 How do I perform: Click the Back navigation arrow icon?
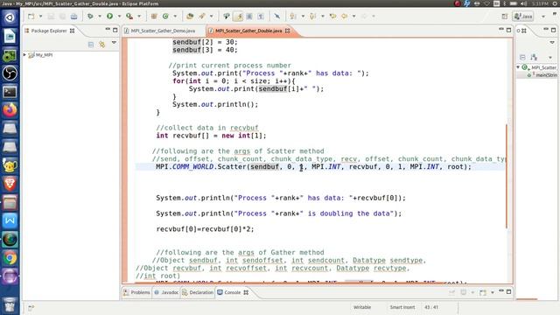coord(345,16)
